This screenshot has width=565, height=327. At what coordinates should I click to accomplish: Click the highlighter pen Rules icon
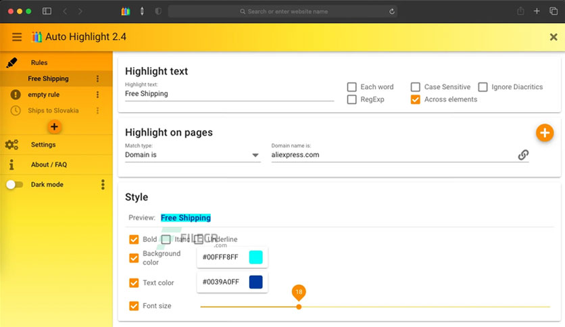(11, 63)
